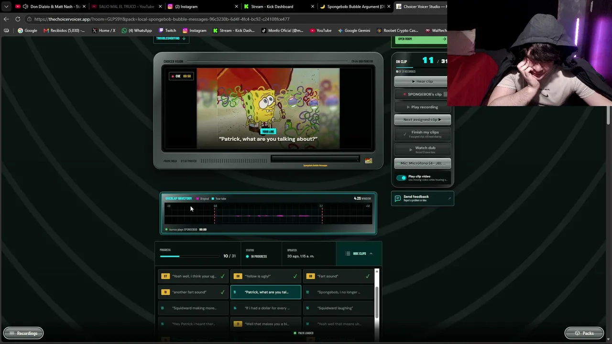Expand the Troubleshooting section

(x=171, y=38)
